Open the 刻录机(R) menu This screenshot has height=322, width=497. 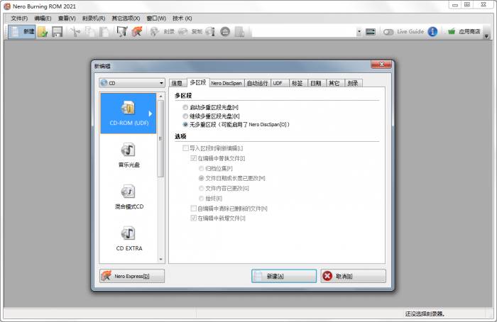(x=93, y=18)
